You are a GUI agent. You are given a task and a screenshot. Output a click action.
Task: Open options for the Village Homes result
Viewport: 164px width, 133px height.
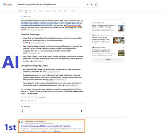coord(56,124)
